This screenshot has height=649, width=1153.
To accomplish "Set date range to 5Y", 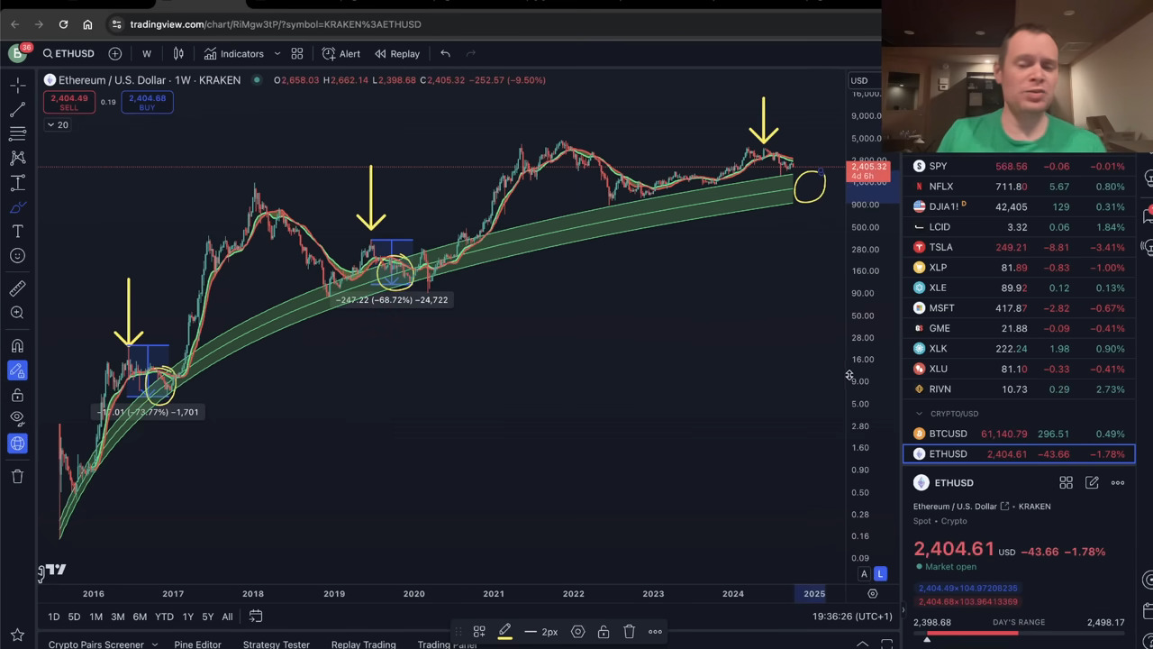I will point(207,617).
